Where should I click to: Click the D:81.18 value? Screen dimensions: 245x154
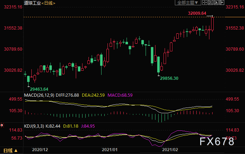pyautogui.click(x=71, y=126)
